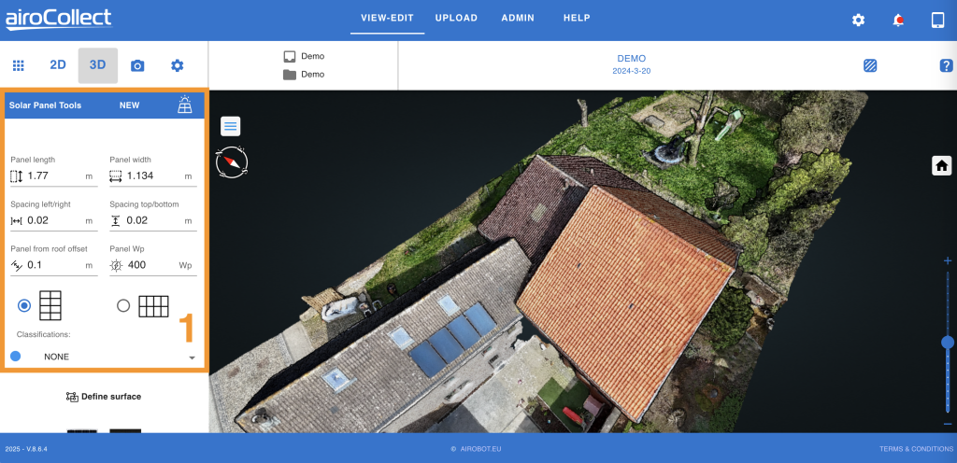Click the zoom slider handle

947,343
